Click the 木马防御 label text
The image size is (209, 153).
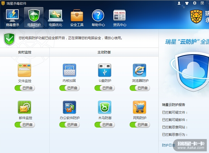[x=105, y=118]
